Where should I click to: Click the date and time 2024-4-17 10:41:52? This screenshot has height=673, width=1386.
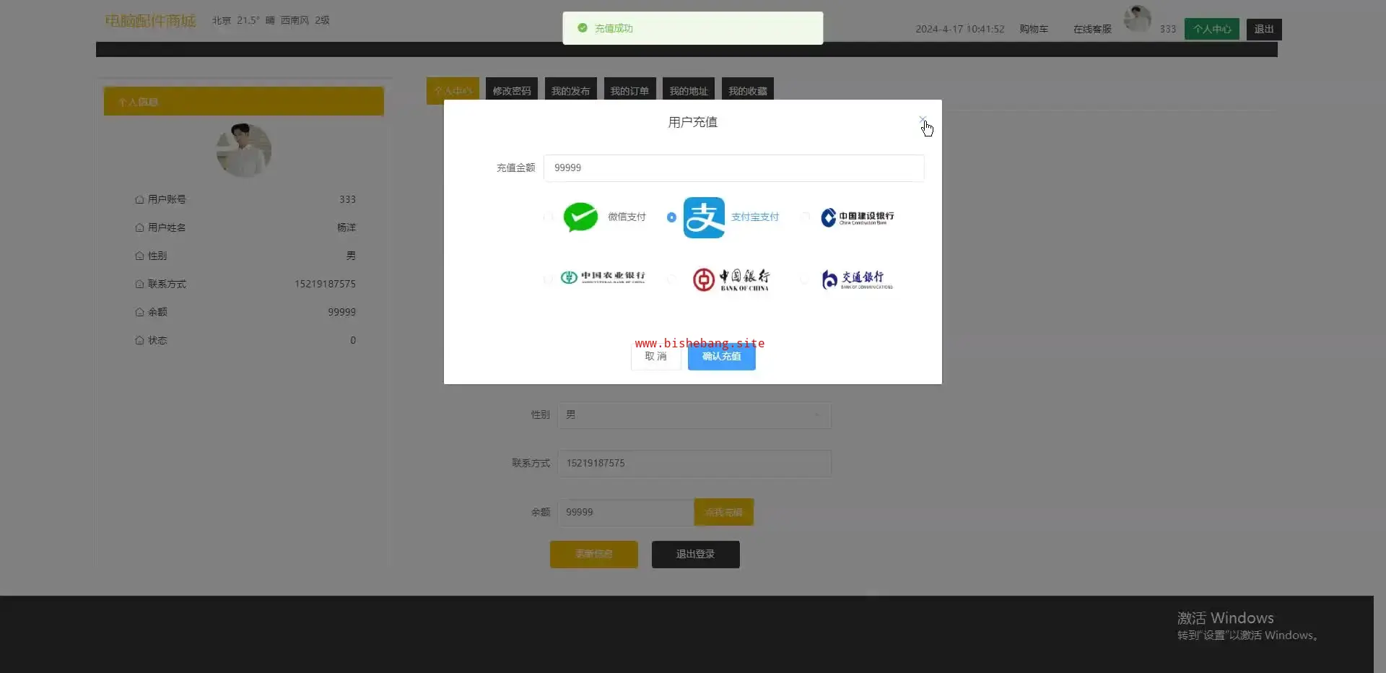960,29
